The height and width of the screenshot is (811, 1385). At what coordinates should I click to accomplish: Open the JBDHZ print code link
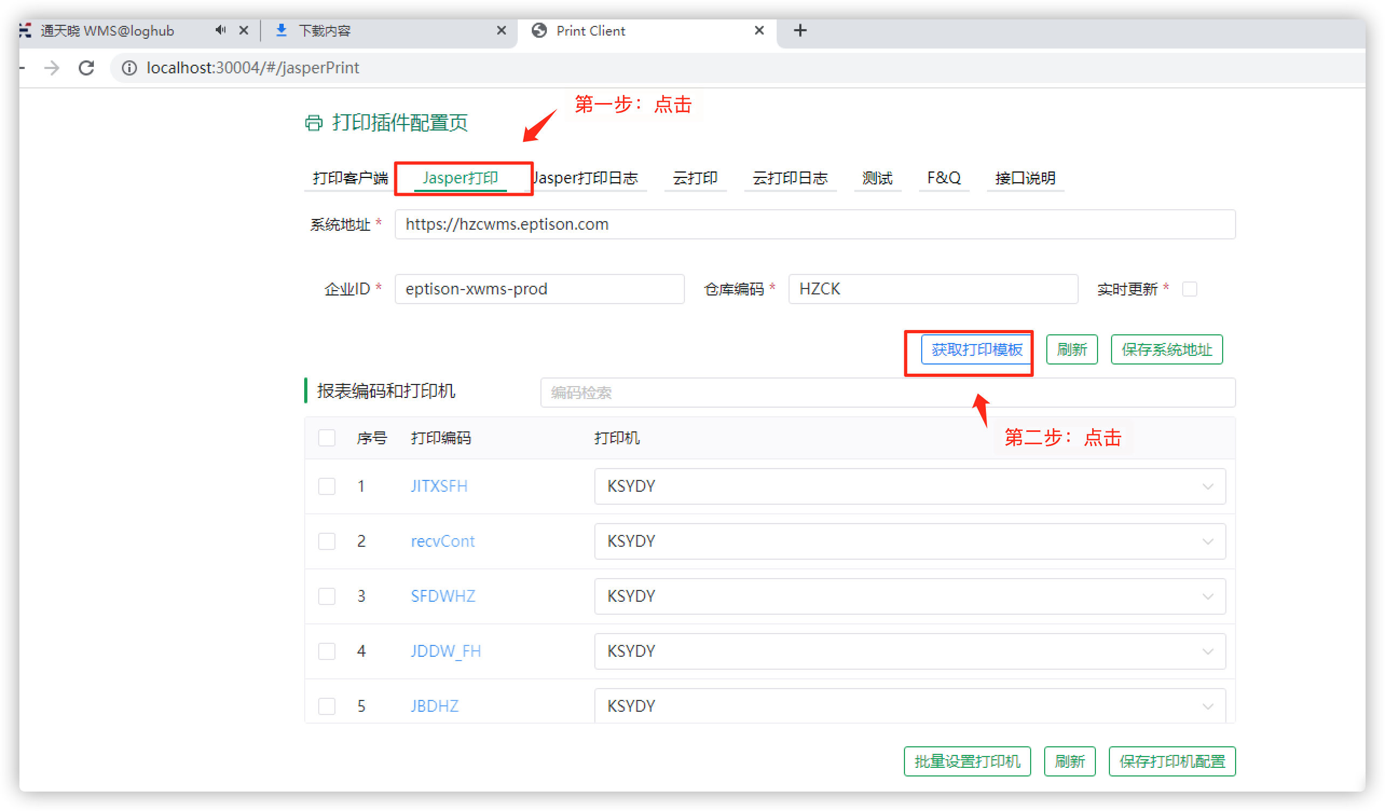point(434,706)
